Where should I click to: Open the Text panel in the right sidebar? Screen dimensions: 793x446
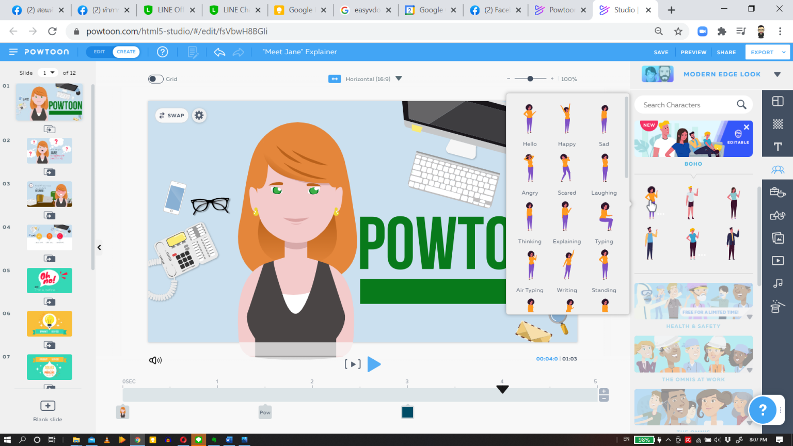coord(778,147)
